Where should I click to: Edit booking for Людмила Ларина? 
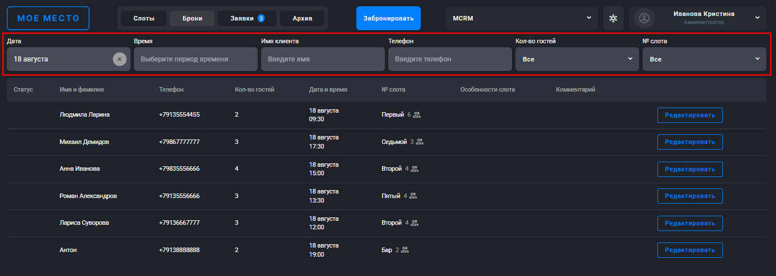pyautogui.click(x=690, y=115)
